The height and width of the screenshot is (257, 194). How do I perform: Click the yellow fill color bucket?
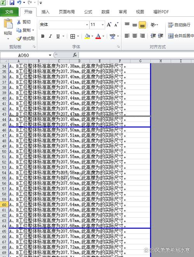click(87, 36)
